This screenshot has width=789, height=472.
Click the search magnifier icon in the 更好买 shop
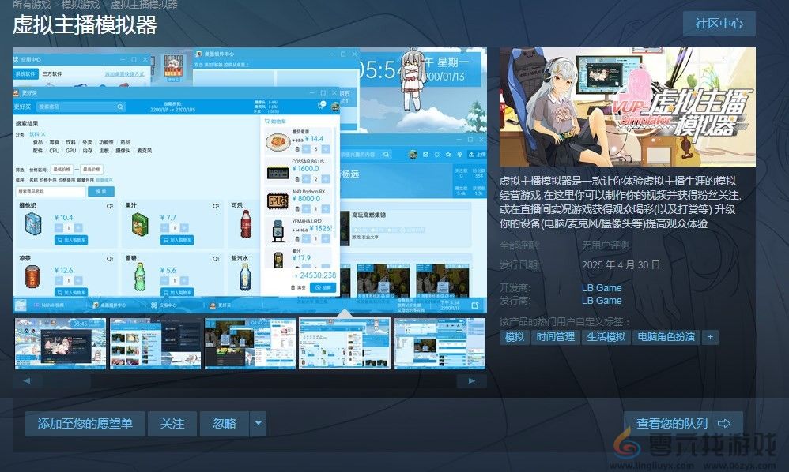coord(120,107)
